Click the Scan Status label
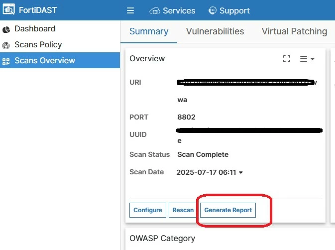 (x=149, y=154)
